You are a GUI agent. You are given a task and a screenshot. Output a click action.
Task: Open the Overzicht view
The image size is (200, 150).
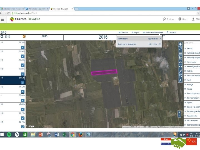coord(123,32)
